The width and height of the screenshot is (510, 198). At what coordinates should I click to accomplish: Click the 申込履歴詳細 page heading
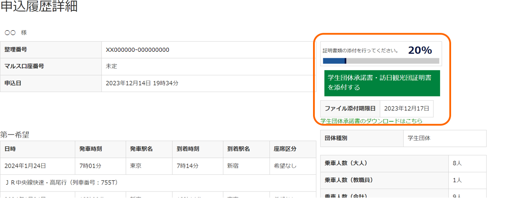click(x=39, y=7)
